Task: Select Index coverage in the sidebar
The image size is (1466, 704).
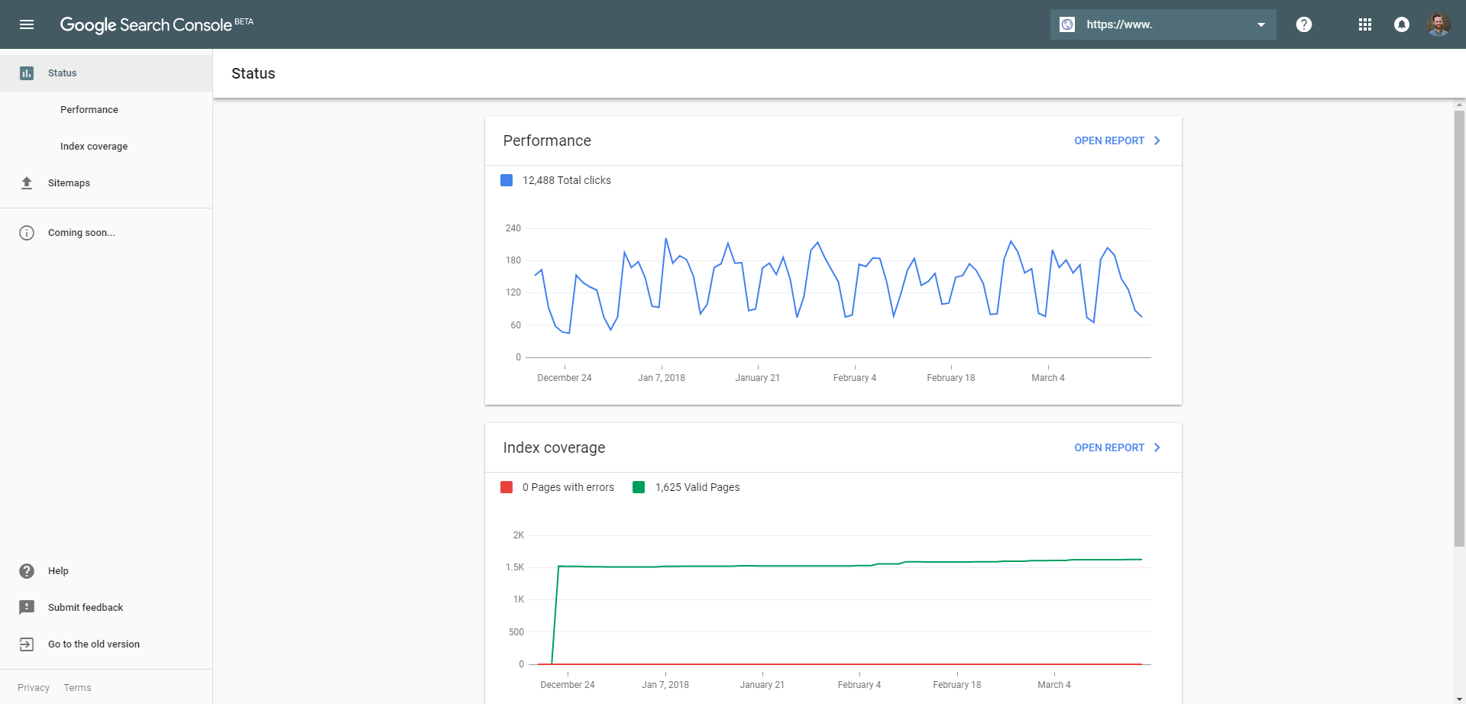Action: [x=94, y=147]
